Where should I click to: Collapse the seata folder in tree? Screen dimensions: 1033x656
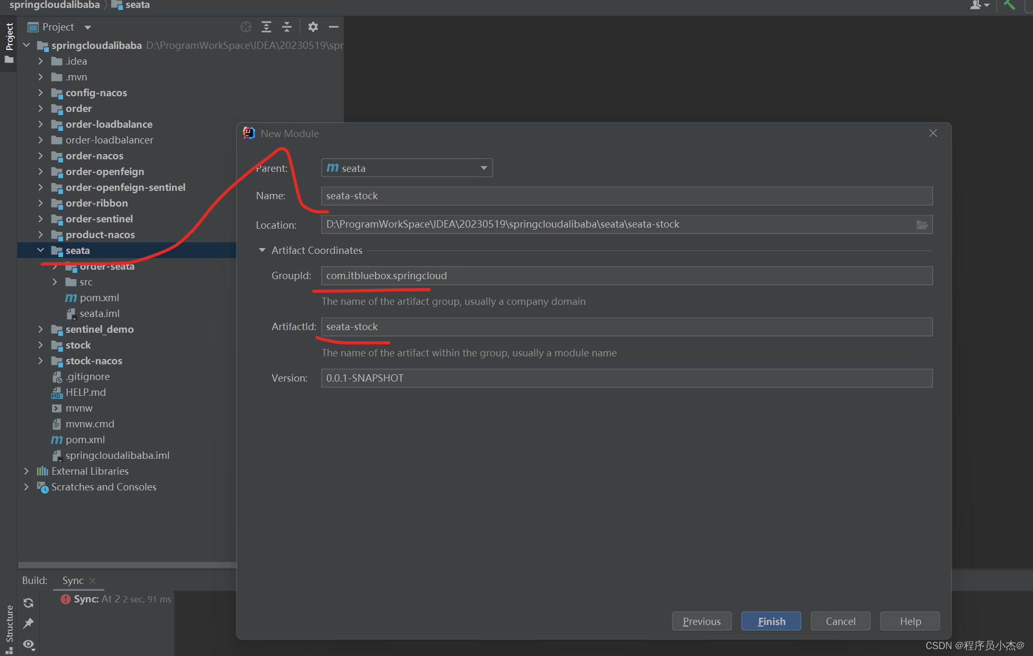coord(40,250)
